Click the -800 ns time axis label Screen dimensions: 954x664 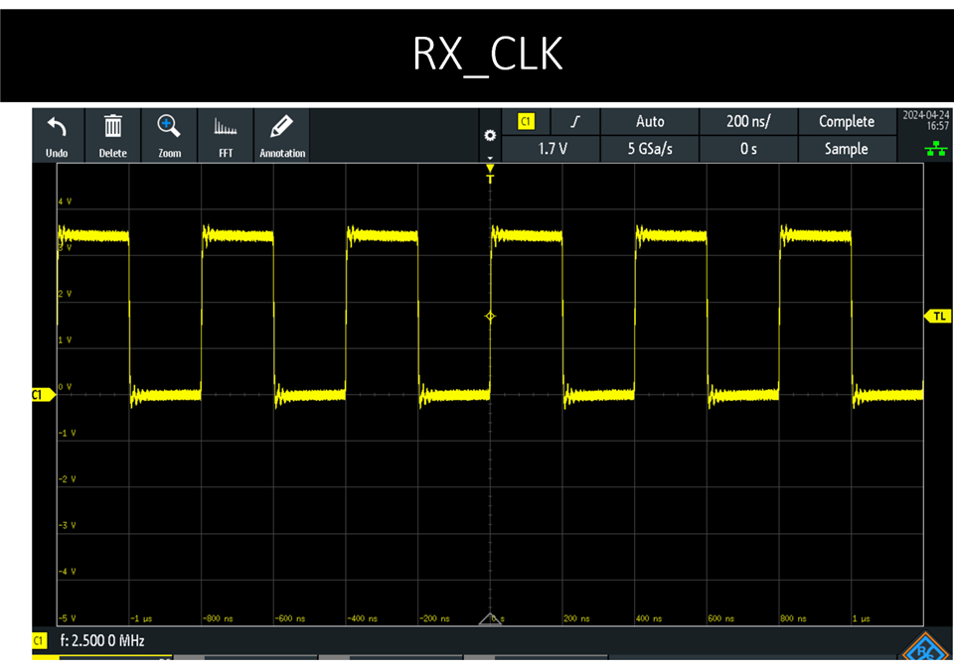click(x=218, y=618)
